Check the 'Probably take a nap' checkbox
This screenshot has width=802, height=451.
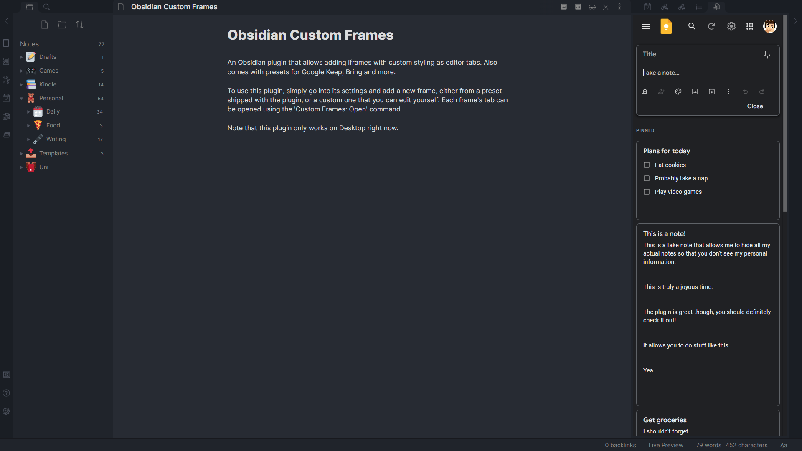point(647,178)
